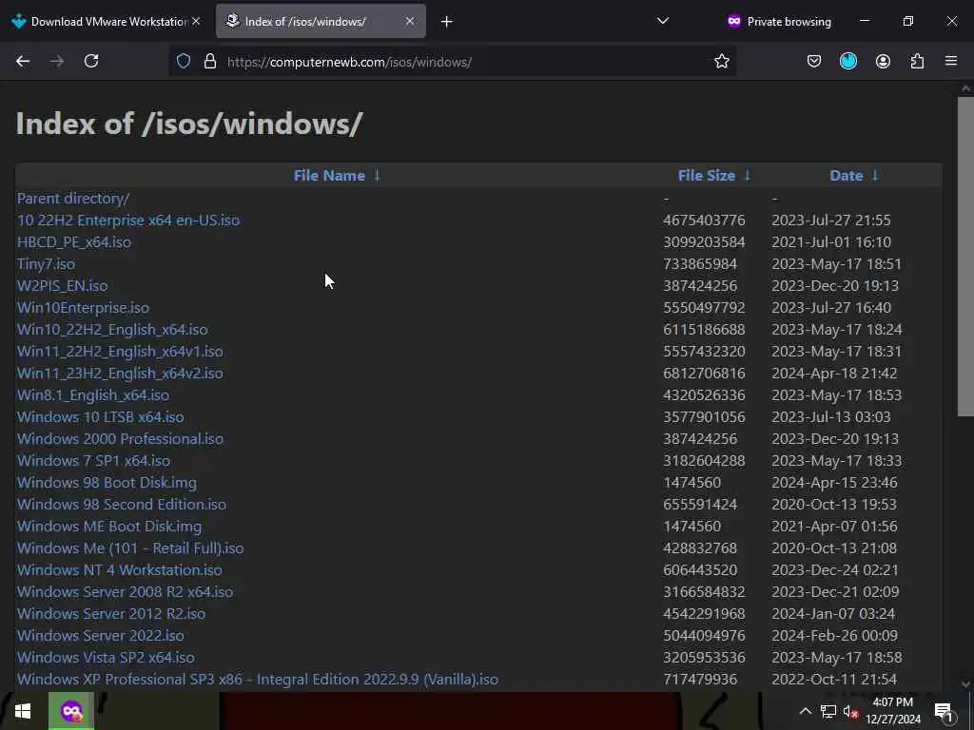This screenshot has width=974, height=730.
Task: Download 10 22H2 Enterprise x64 en-US.iso
Action: 128,221
